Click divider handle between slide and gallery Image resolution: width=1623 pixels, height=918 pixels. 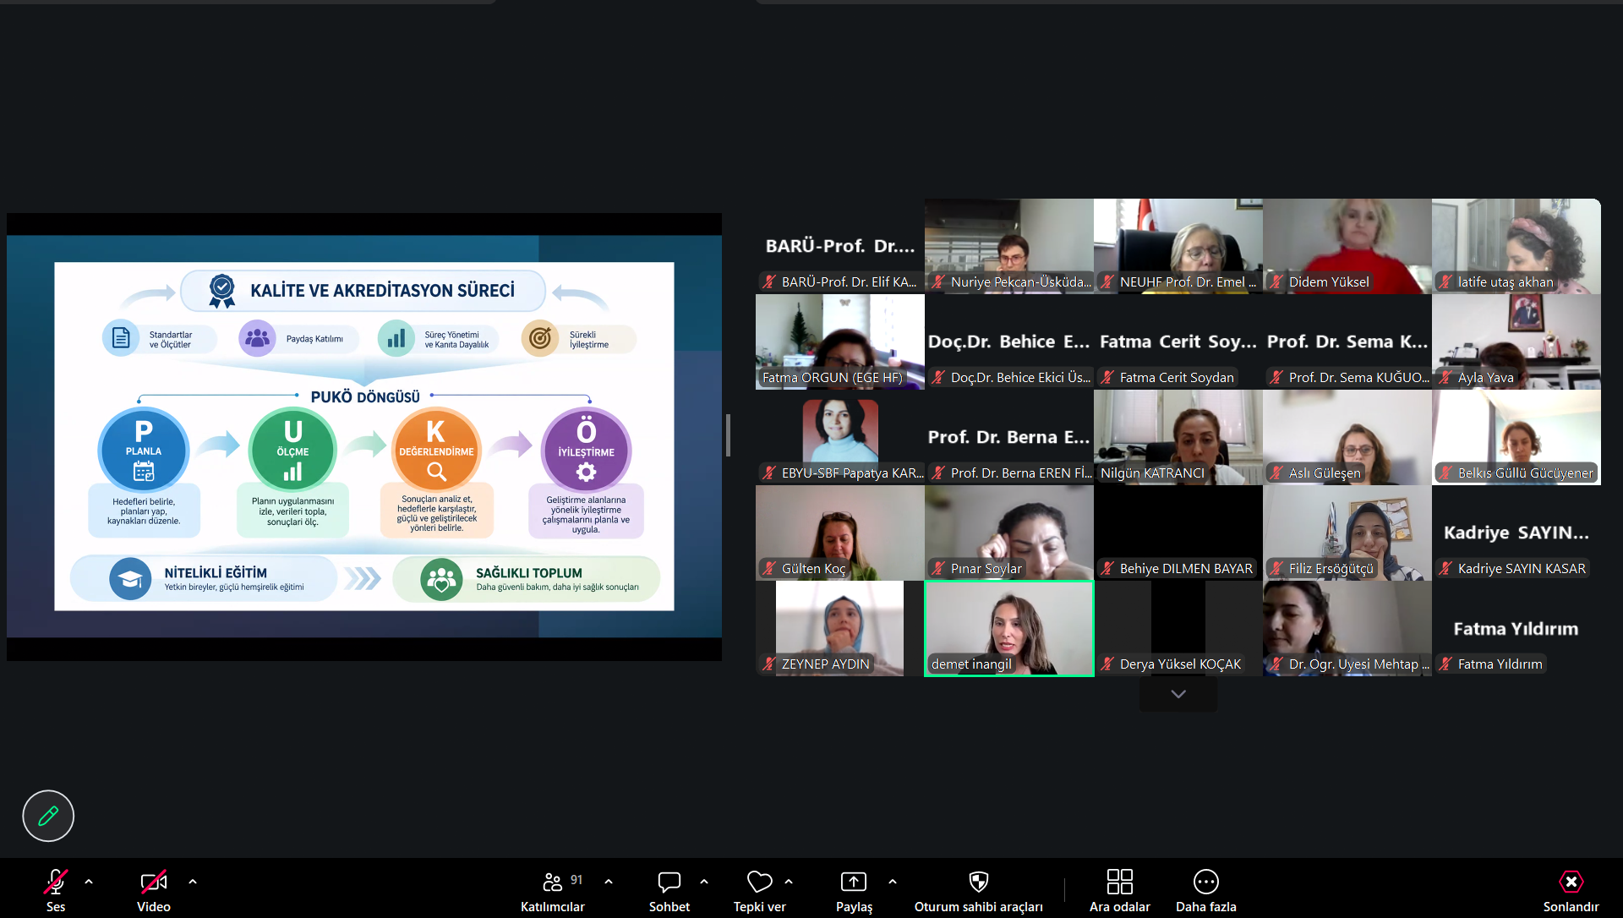pos(728,435)
